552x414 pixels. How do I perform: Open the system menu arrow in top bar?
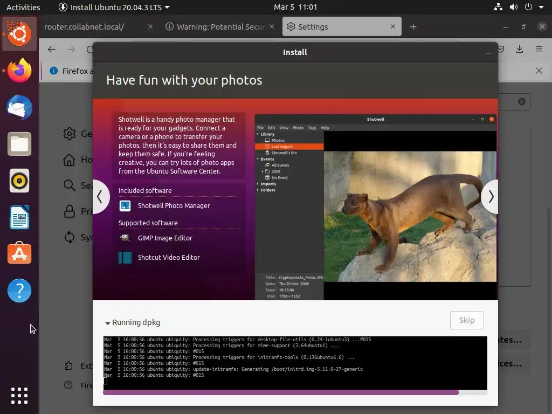click(x=541, y=7)
